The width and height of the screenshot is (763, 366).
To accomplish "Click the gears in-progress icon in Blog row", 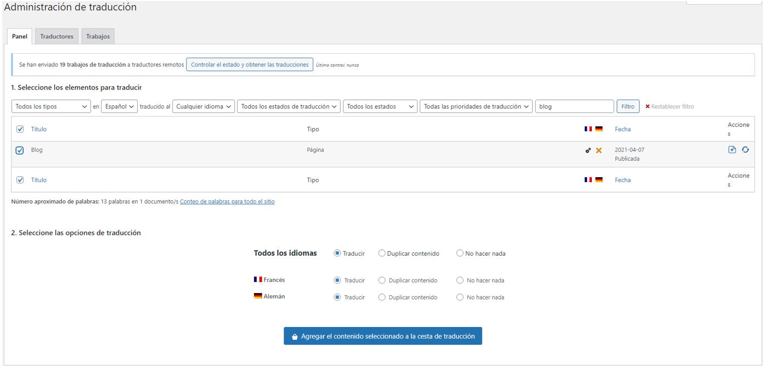I will [x=588, y=150].
